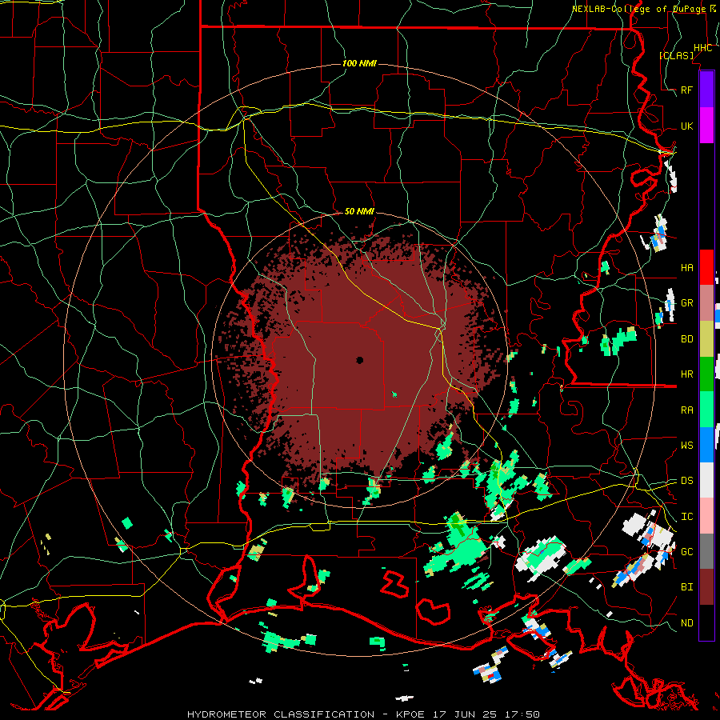720x720 pixels.
Task: Click the GR legend label
Action: point(686,303)
